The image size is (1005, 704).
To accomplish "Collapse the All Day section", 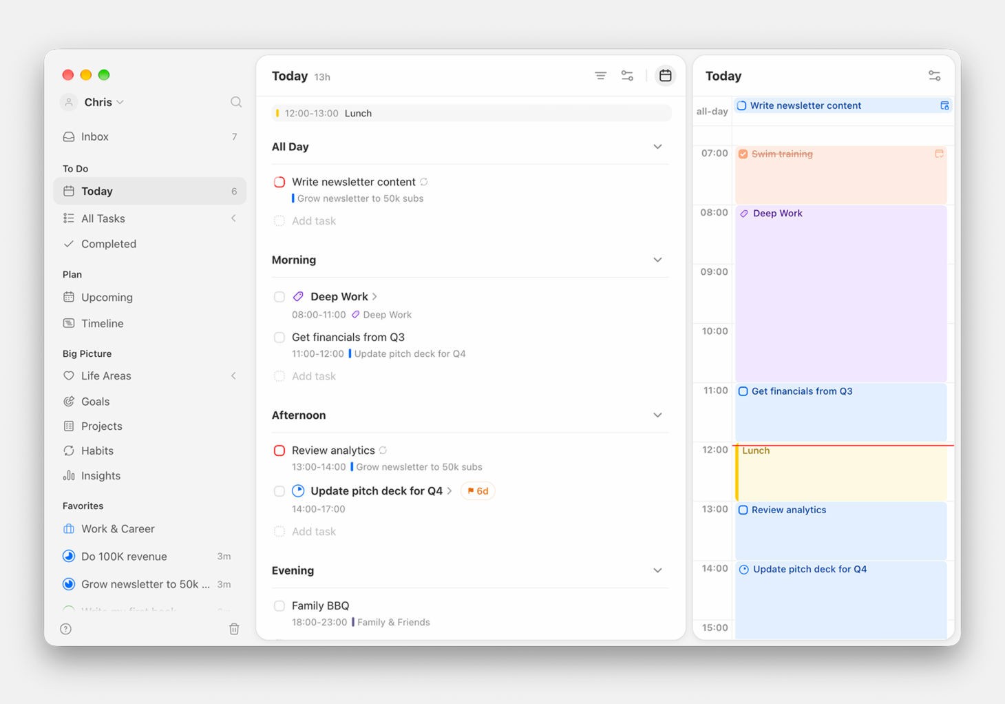I will click(x=657, y=147).
